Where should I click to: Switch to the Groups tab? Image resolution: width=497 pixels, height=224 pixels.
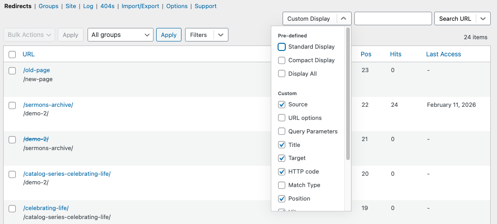pyautogui.click(x=48, y=6)
